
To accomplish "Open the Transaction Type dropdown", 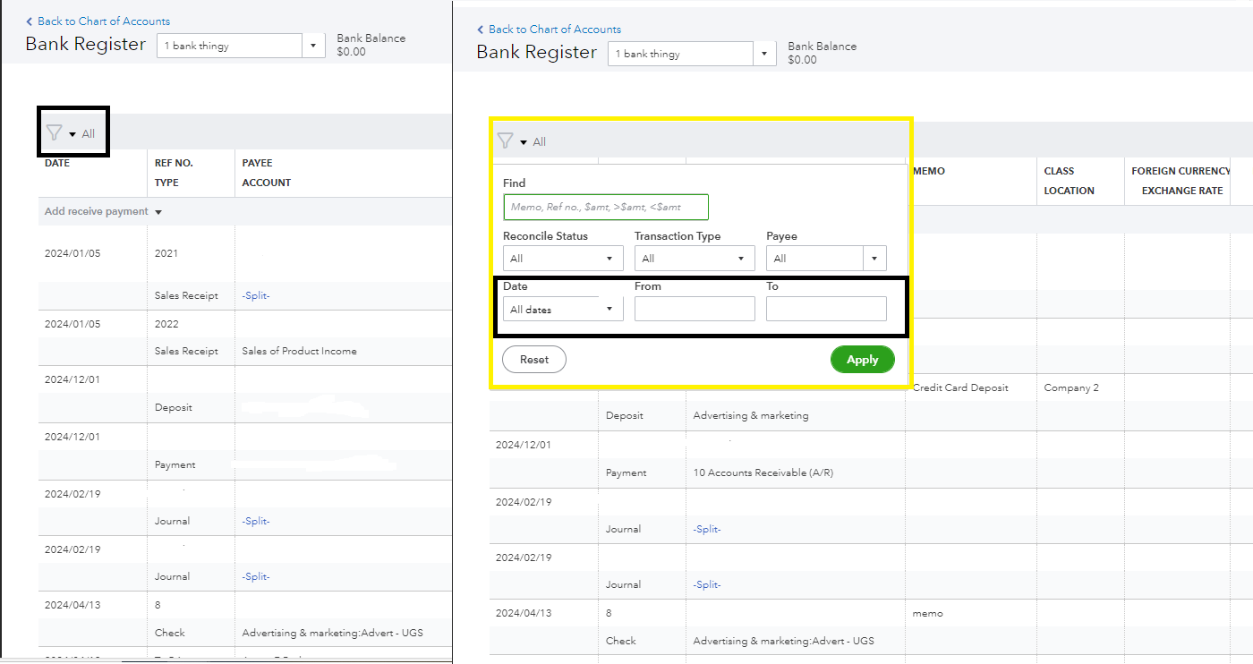I will (694, 259).
